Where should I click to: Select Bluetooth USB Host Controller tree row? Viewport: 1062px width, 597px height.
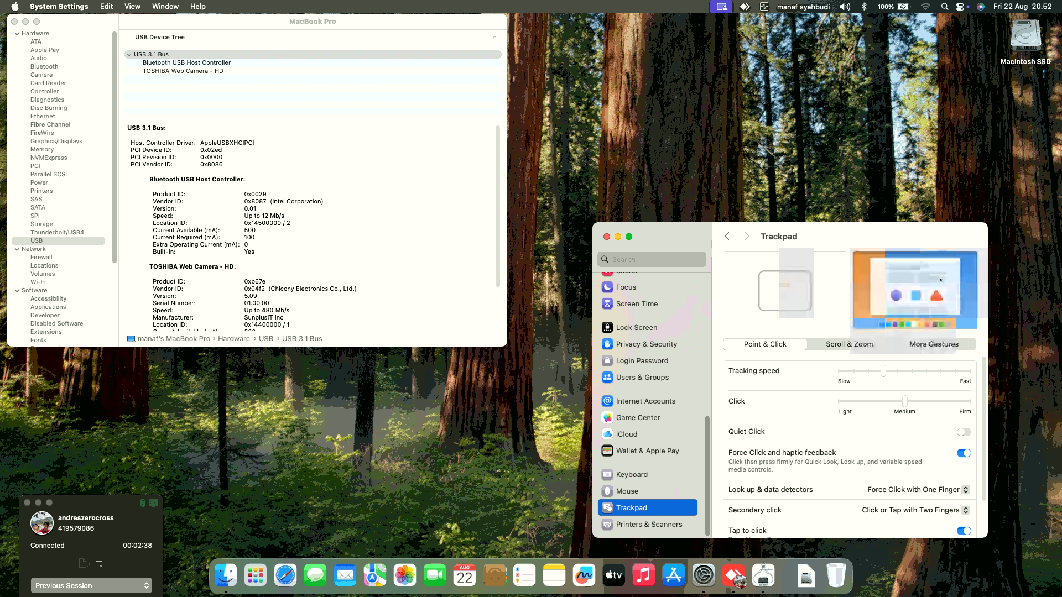click(186, 62)
